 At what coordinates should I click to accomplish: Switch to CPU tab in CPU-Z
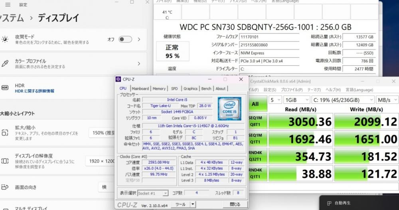tap(123, 88)
